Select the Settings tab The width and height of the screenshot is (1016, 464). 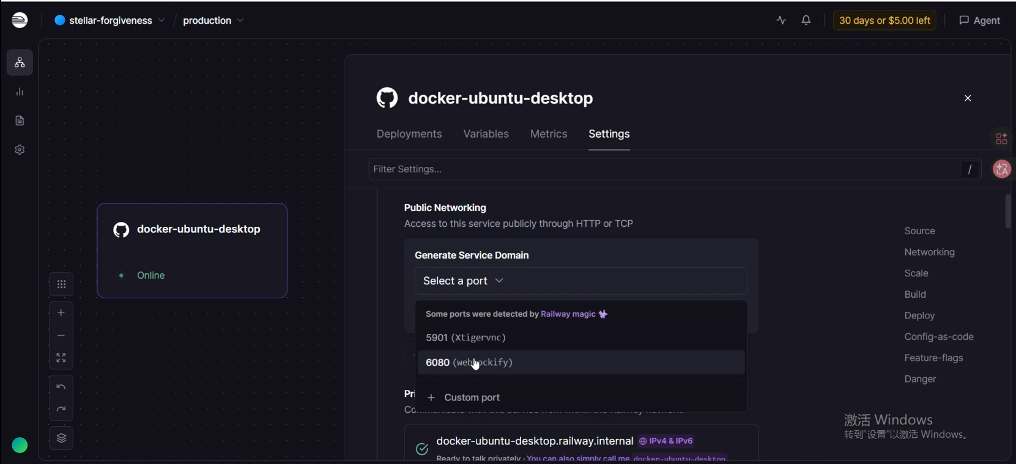(609, 134)
